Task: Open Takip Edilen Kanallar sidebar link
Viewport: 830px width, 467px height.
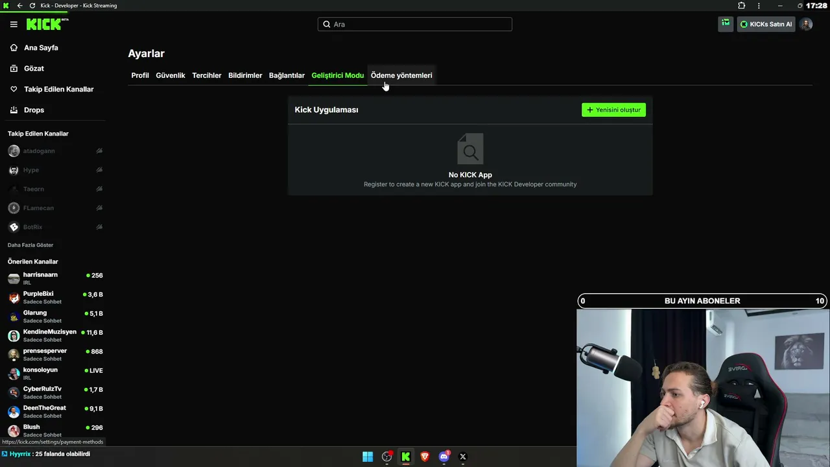Action: pos(59,89)
